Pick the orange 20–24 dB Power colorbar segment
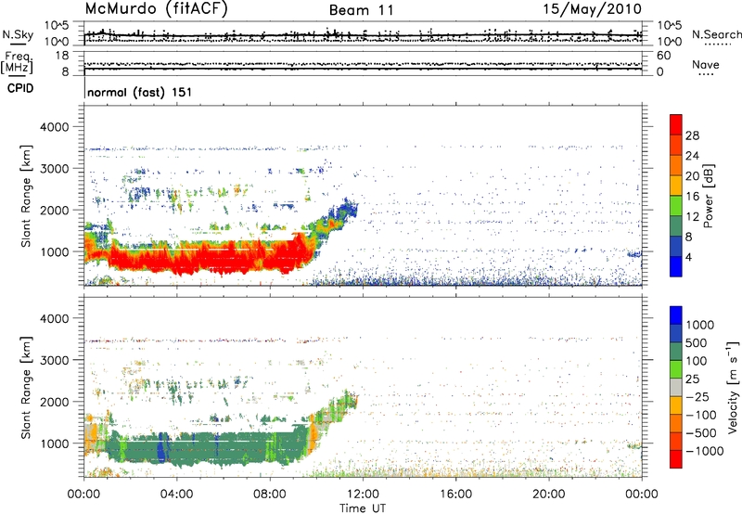The height and width of the screenshot is (514, 742). click(x=676, y=165)
